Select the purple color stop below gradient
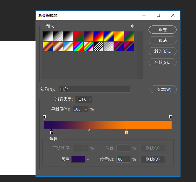The height and width of the screenshot is (182, 196). [51, 132]
